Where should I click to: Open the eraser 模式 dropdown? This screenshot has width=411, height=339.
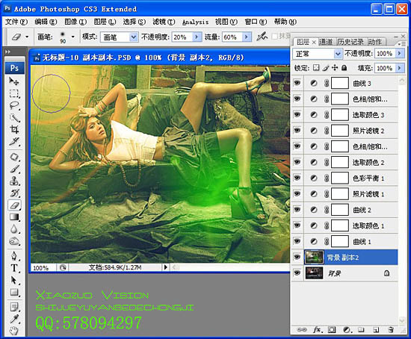click(134, 37)
